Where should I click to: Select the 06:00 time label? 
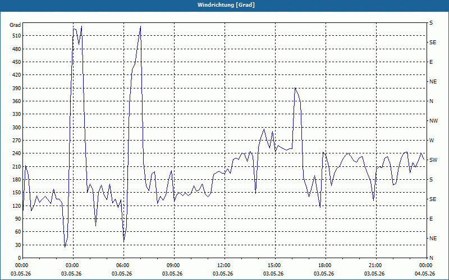[123, 265]
